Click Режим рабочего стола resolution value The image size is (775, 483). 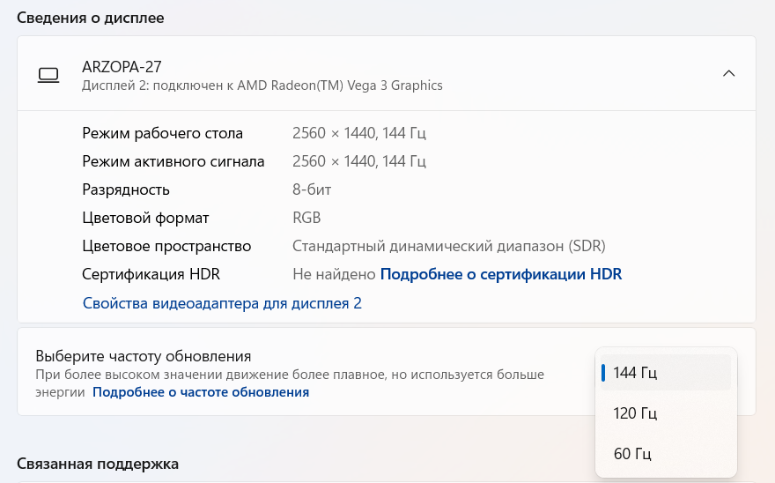coord(359,133)
